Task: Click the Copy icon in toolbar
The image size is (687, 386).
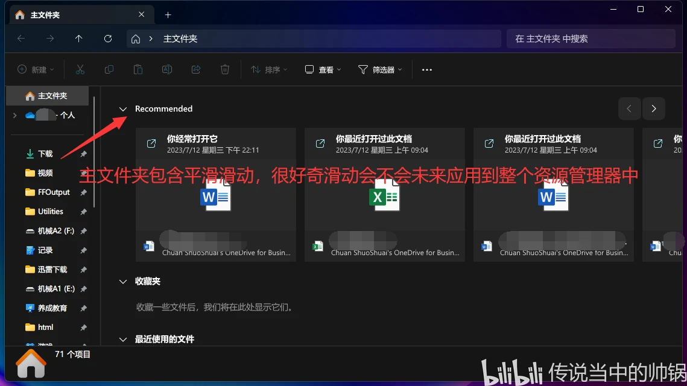Action: (x=109, y=70)
